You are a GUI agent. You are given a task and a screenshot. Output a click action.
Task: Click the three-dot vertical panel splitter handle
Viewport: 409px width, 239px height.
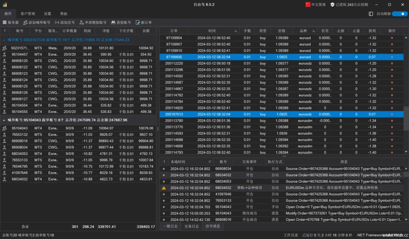coord(158,129)
